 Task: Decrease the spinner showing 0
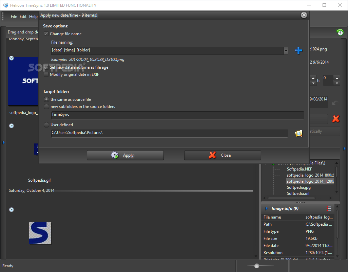[337, 83]
